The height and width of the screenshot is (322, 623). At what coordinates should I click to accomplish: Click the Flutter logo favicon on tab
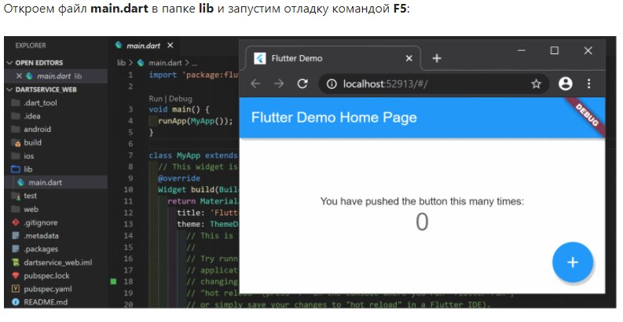(x=260, y=58)
